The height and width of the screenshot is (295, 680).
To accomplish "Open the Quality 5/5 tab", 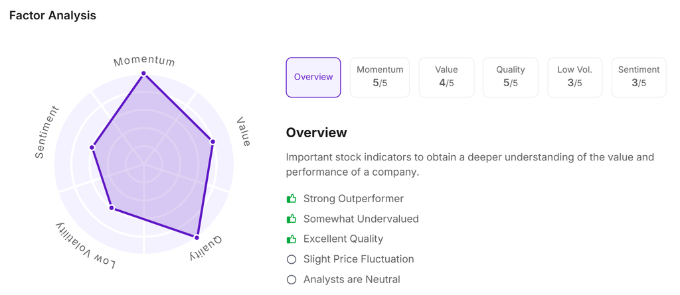I will pyautogui.click(x=511, y=77).
